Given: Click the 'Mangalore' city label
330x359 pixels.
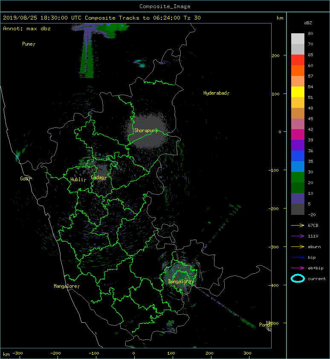Looking at the screenshot, I should pyautogui.click(x=67, y=286).
